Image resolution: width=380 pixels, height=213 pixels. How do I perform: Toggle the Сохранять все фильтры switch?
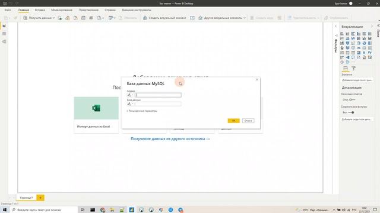pos(351,112)
